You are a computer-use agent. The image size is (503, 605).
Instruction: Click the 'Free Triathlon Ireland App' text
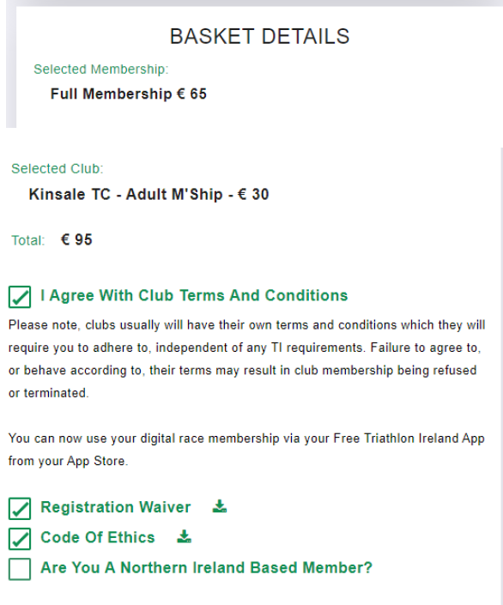tap(409, 439)
